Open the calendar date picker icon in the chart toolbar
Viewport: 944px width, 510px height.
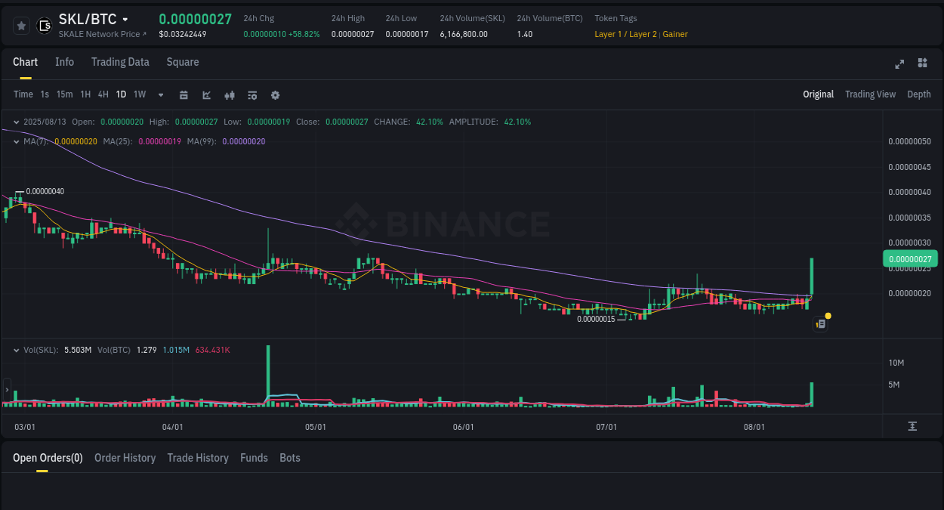click(184, 95)
